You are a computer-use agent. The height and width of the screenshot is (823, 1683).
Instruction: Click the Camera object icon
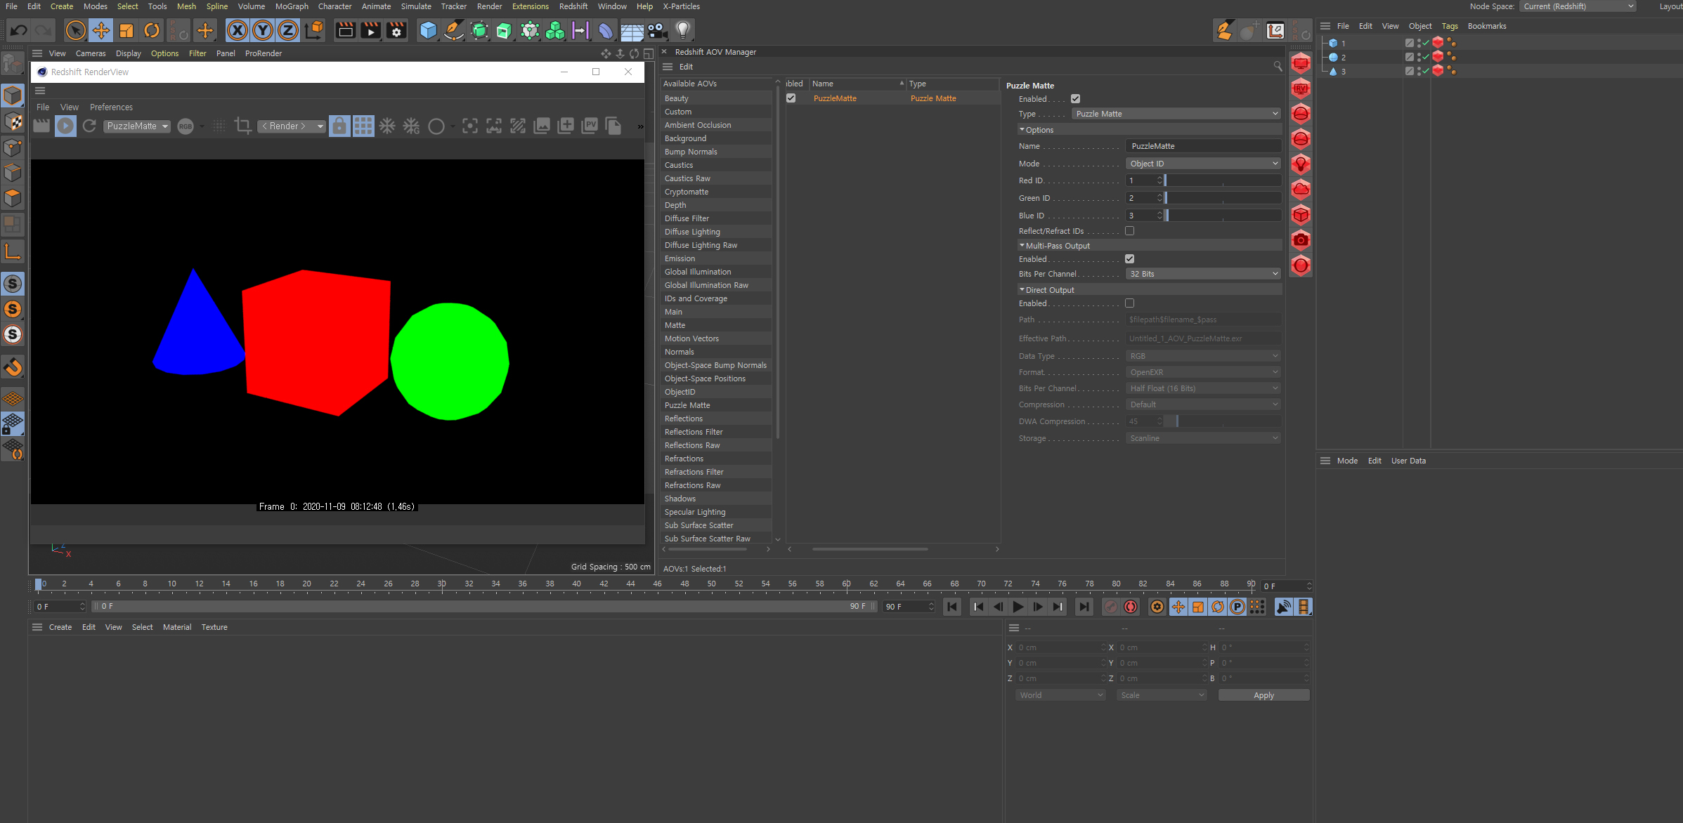657,30
